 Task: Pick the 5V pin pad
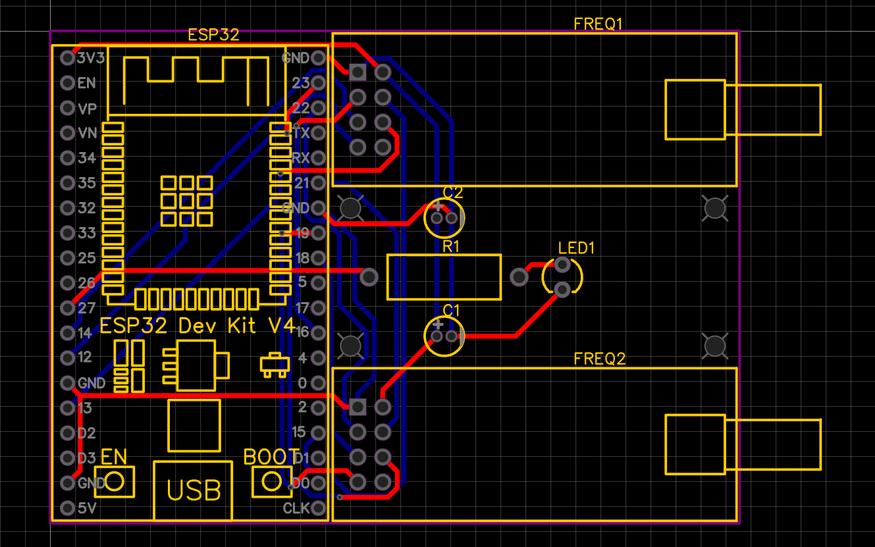click(67, 508)
